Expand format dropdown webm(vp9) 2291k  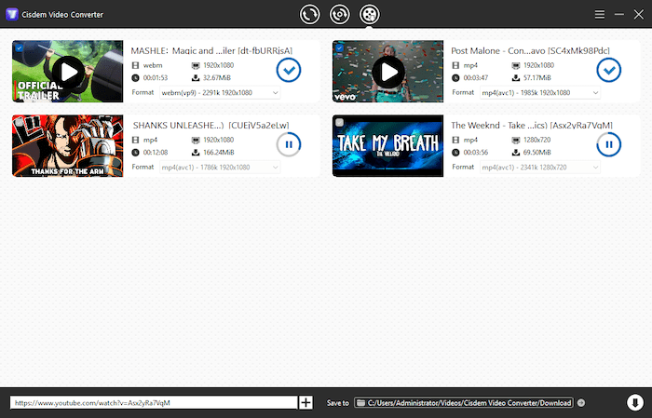pyautogui.click(x=220, y=93)
